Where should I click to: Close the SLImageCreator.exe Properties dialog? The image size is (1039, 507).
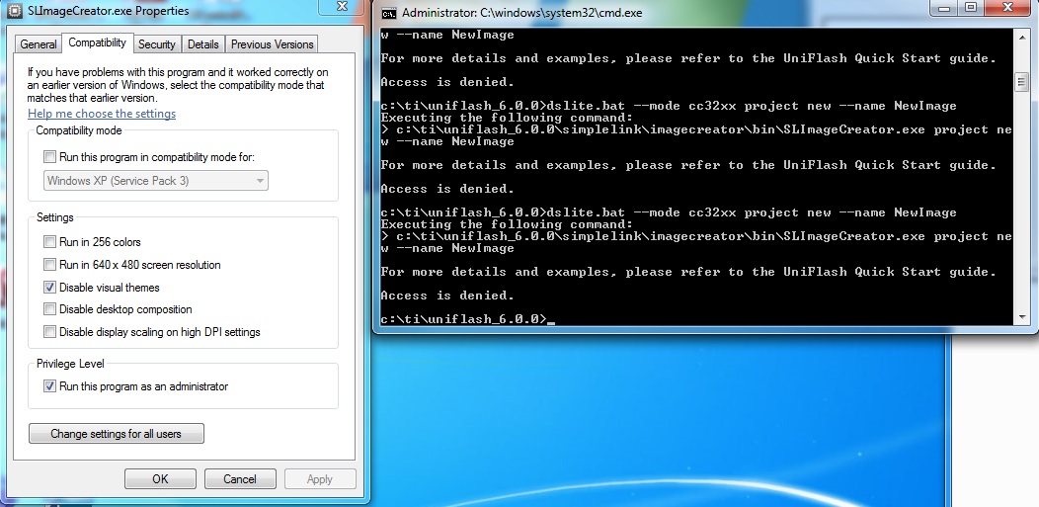coord(343,7)
